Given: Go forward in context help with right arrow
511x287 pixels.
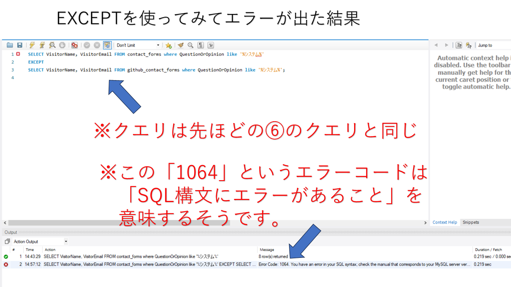Looking at the screenshot, I should tap(446, 45).
